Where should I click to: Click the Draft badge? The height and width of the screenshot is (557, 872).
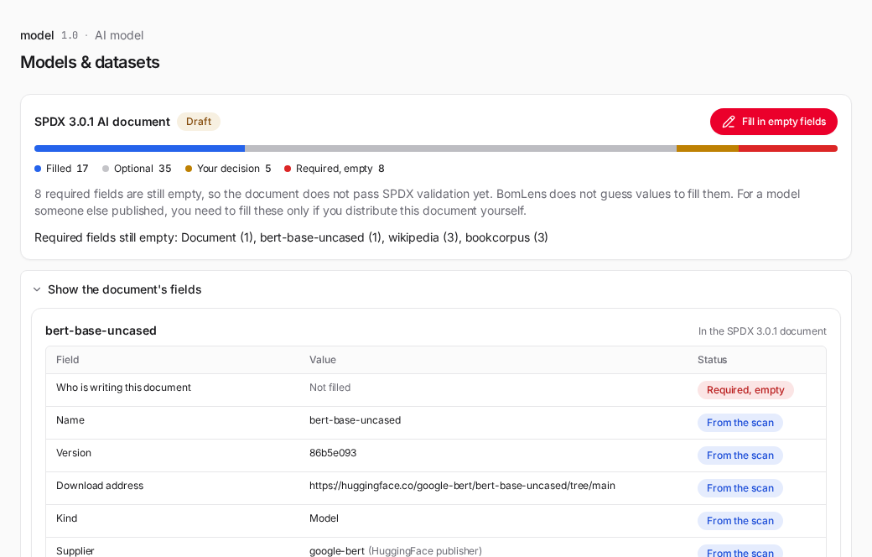tap(199, 122)
